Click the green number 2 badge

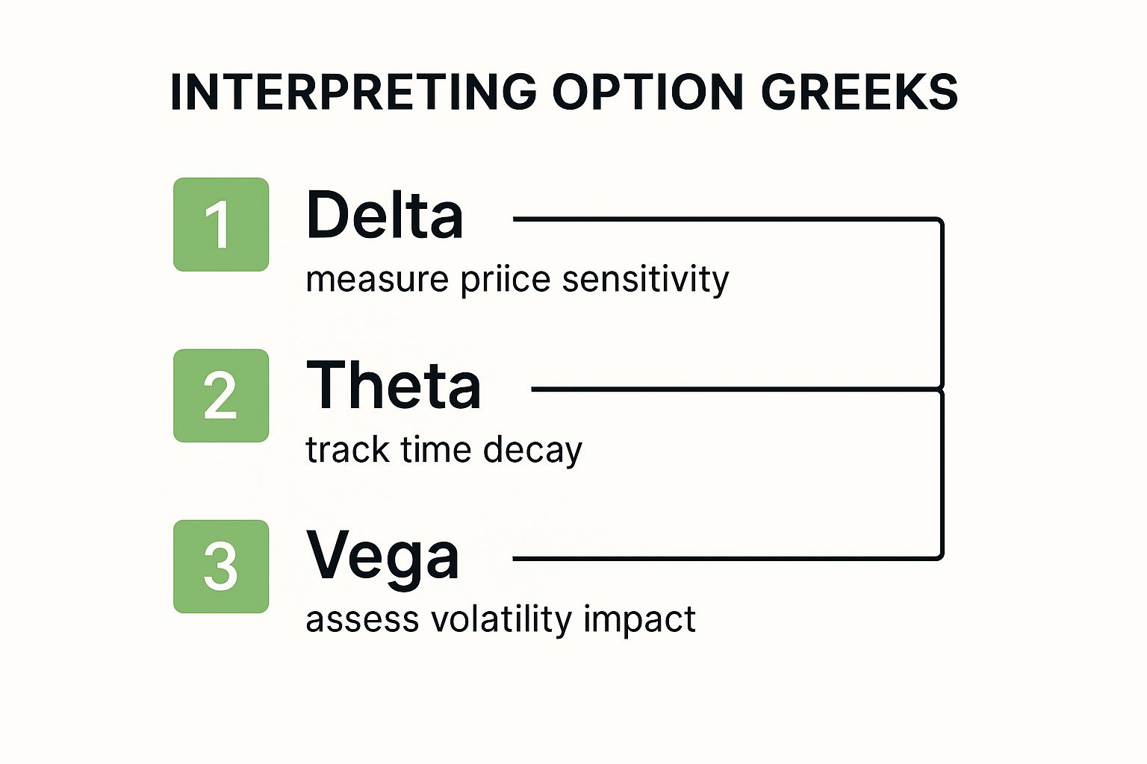221,395
